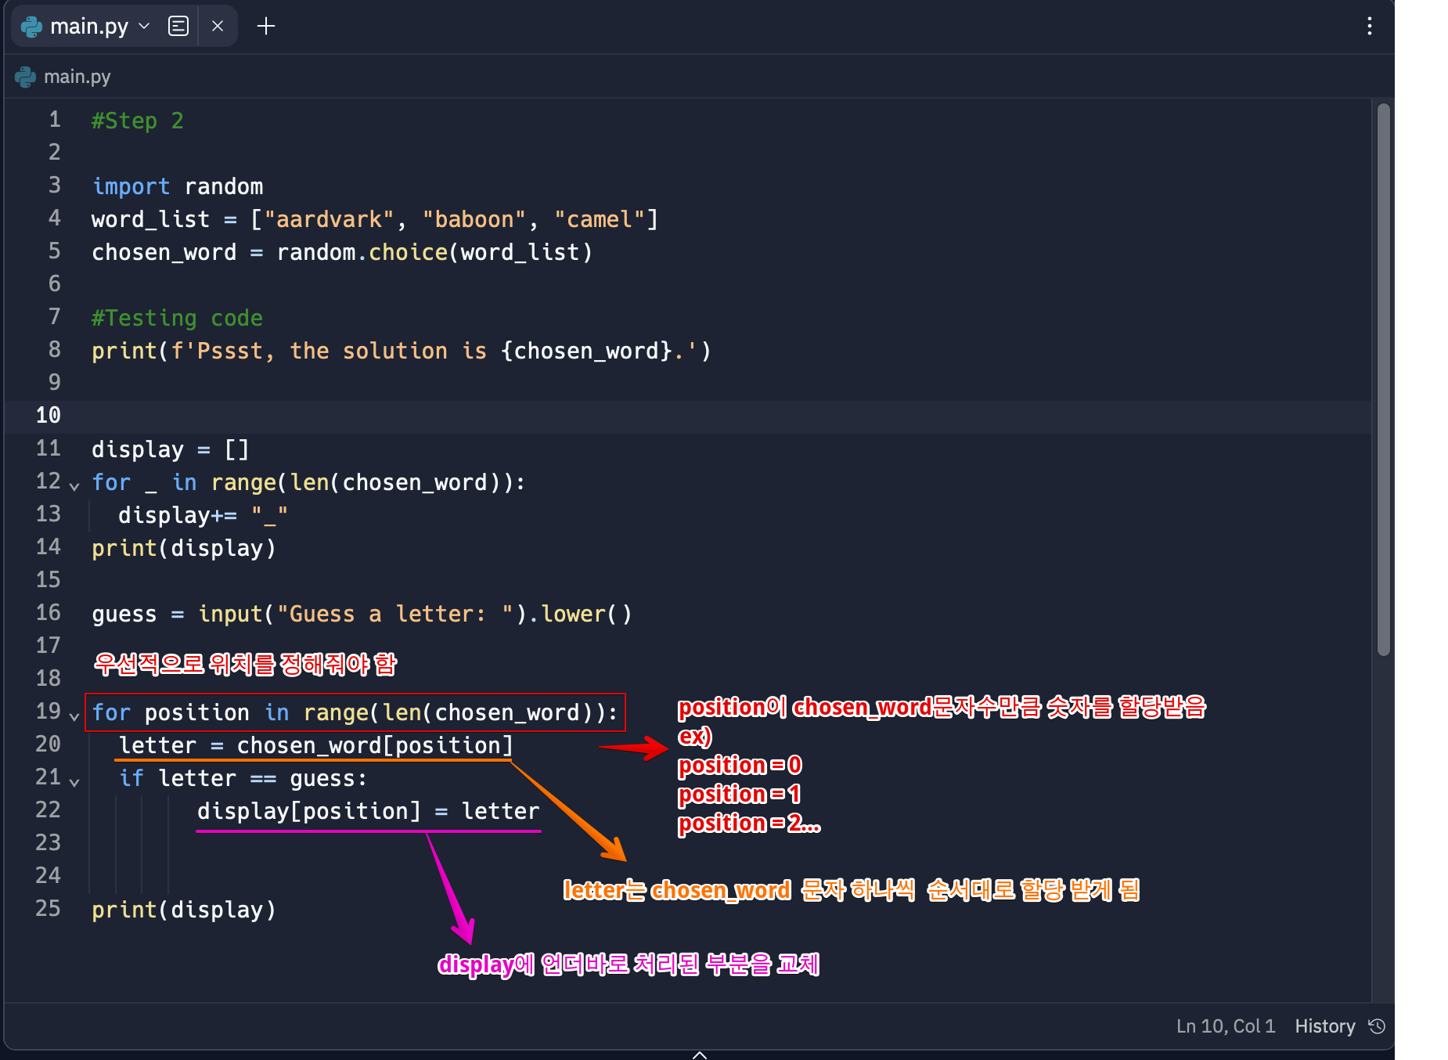Open the History panel

coord(1324,1026)
